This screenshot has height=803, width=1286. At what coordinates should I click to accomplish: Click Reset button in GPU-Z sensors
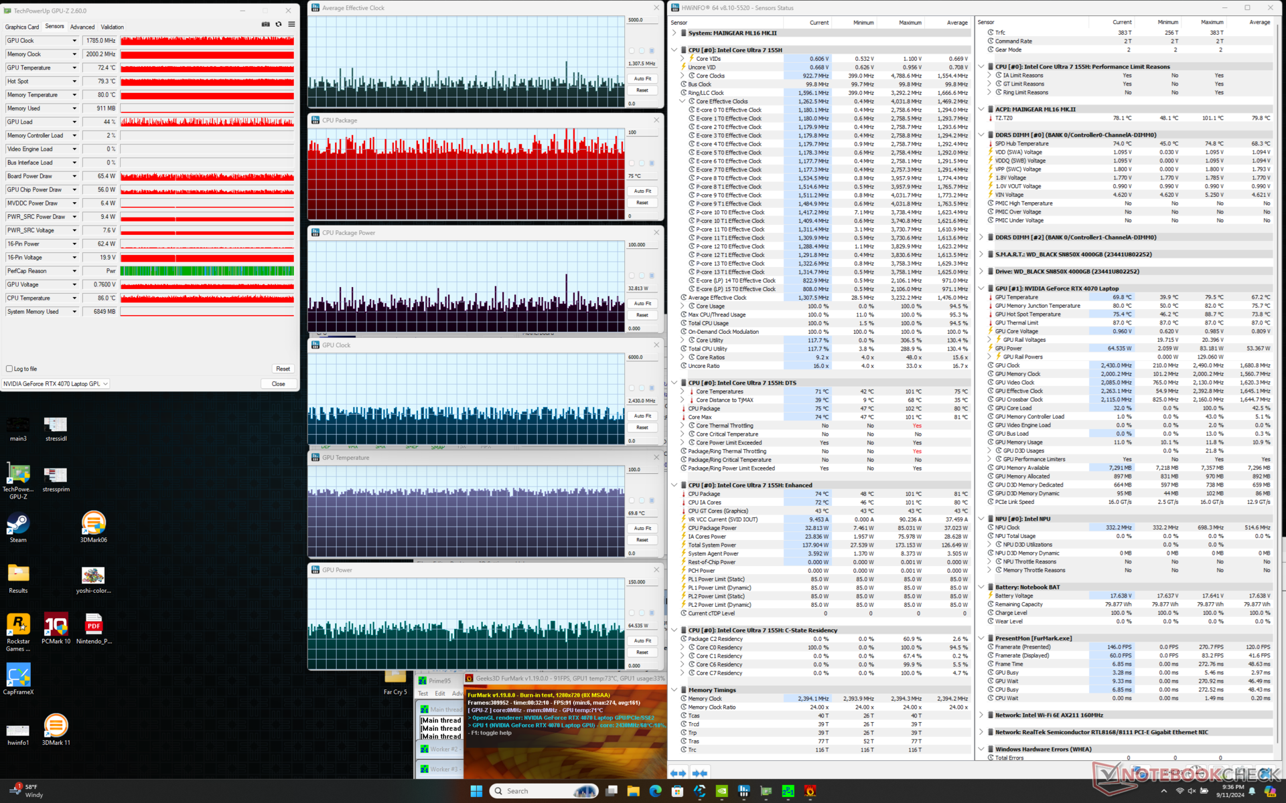(283, 369)
